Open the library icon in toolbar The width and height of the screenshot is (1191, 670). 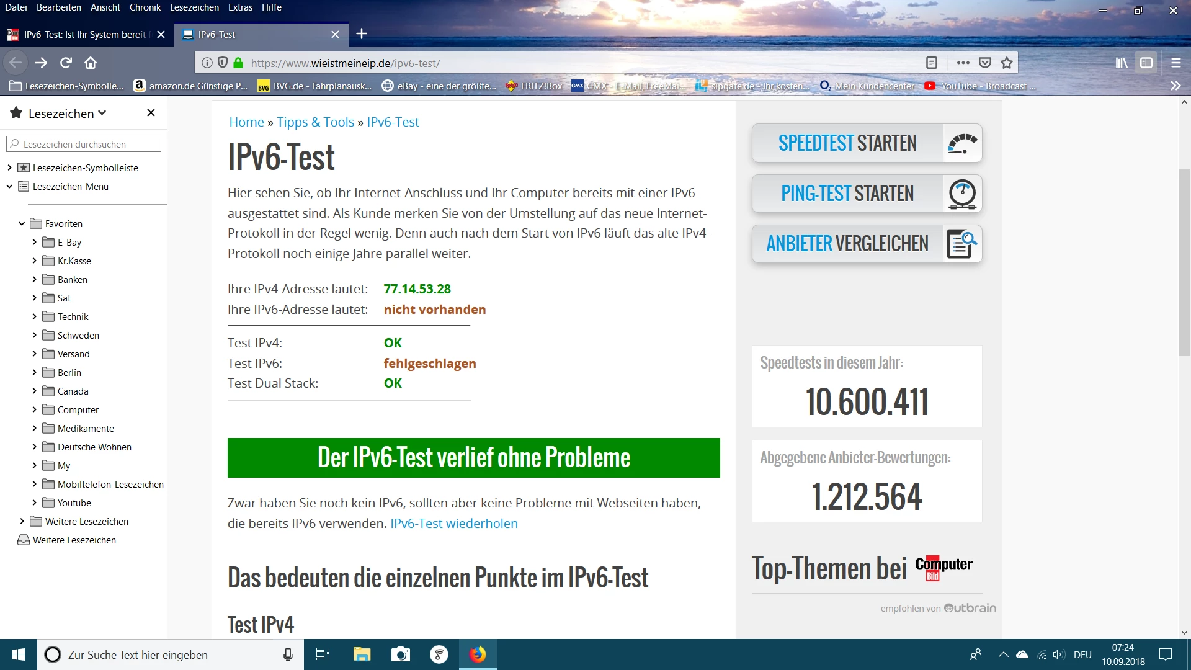coord(1122,63)
